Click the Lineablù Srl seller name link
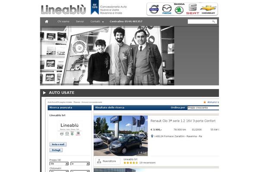Screen dimensions: 259x172 coord(130,160)
